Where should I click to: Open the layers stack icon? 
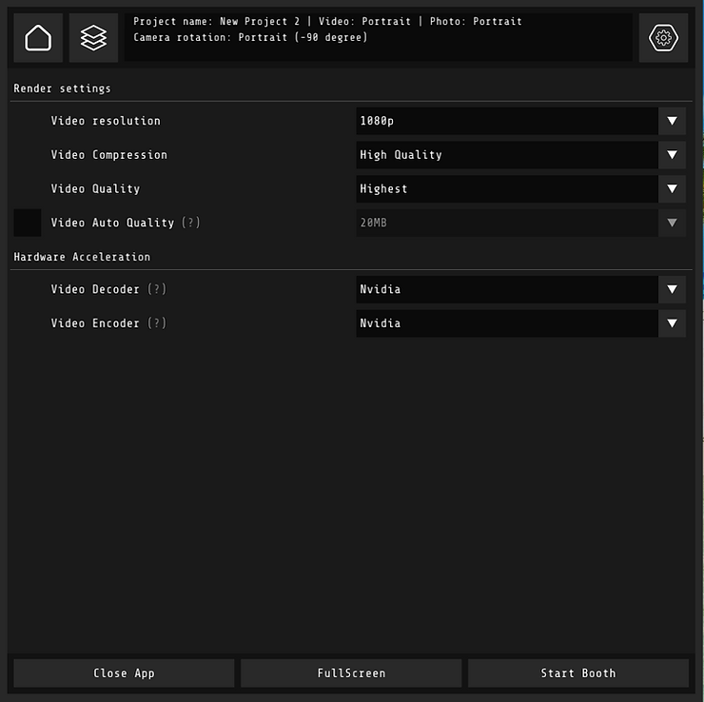[93, 38]
